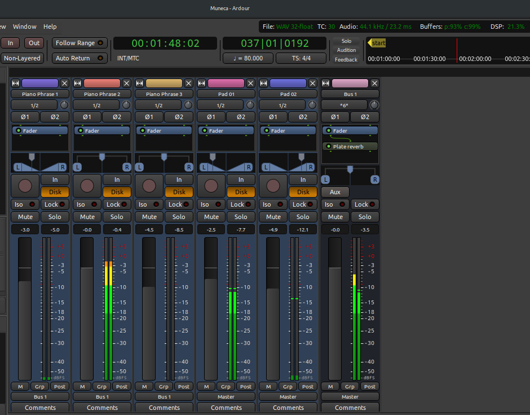
Task: Click the trim knob on Piano Phrase 3
Action: point(188,105)
